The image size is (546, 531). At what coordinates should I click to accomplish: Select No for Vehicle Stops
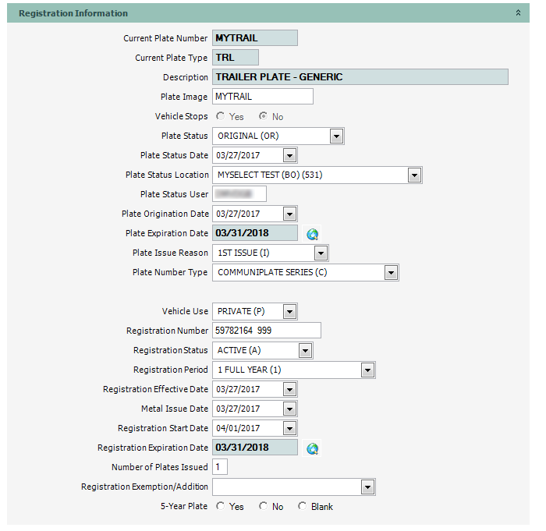[x=264, y=116]
